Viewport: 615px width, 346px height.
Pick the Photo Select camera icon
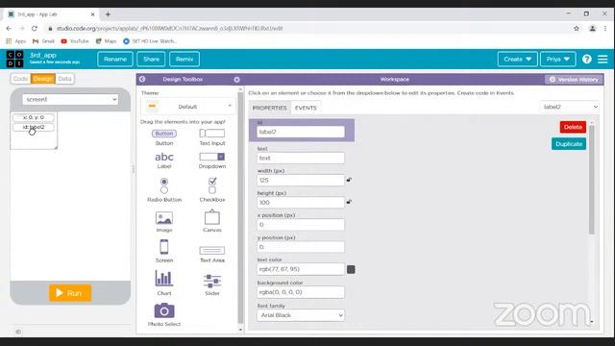click(164, 310)
